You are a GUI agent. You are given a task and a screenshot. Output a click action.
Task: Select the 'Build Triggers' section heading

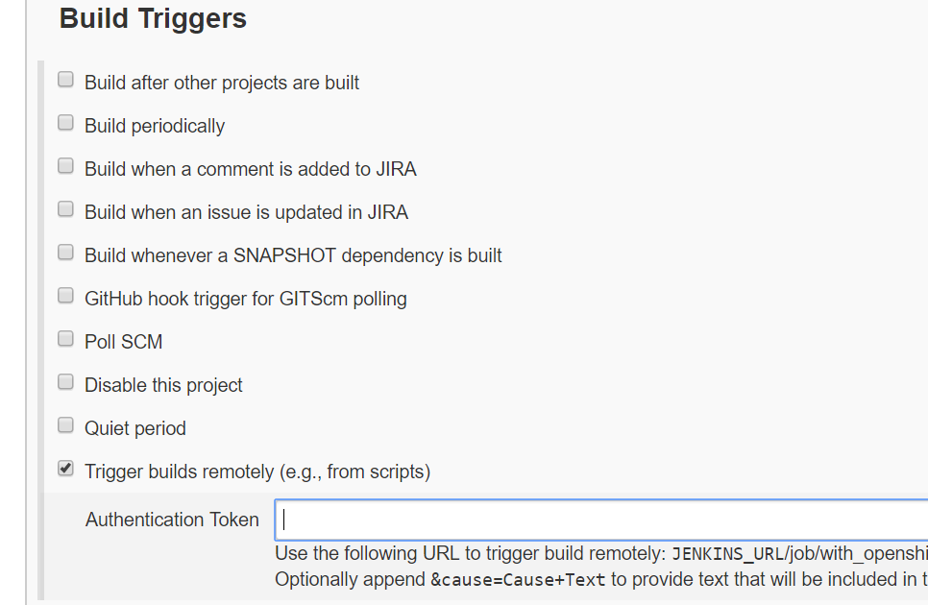point(151,18)
